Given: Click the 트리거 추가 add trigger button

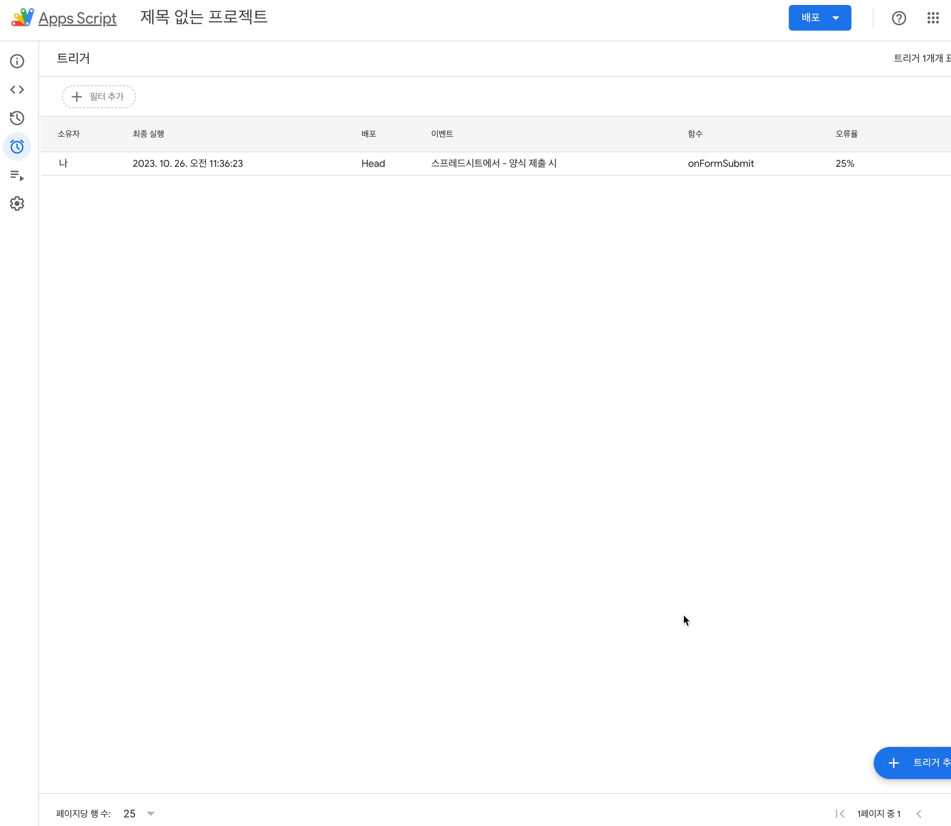Looking at the screenshot, I should (x=912, y=763).
